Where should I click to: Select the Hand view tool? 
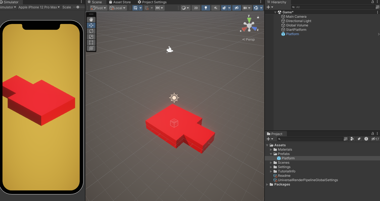click(91, 19)
